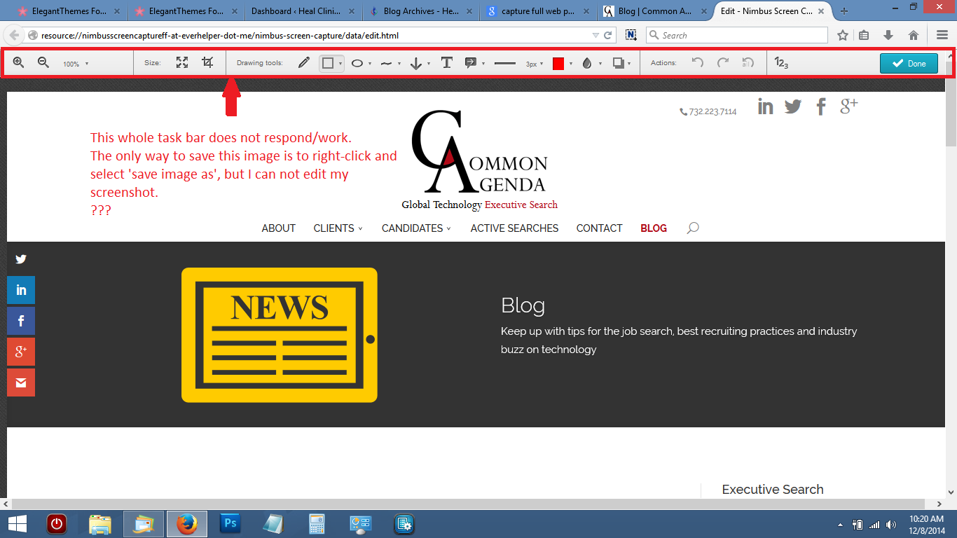Click the address bar URL field

click(x=315, y=35)
